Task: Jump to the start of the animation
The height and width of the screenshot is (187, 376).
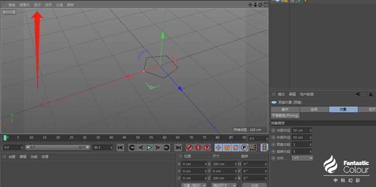Action: (120, 148)
